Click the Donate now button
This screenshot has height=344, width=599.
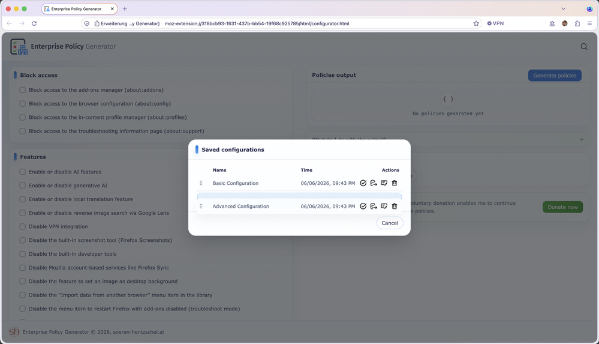pos(562,207)
